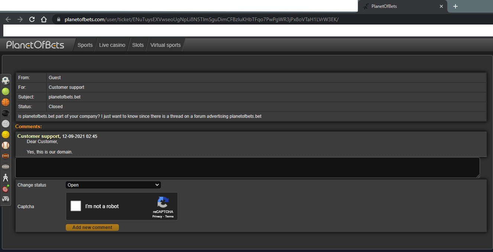Click the comment timestamp 12-09-2021 02:45

80,136
